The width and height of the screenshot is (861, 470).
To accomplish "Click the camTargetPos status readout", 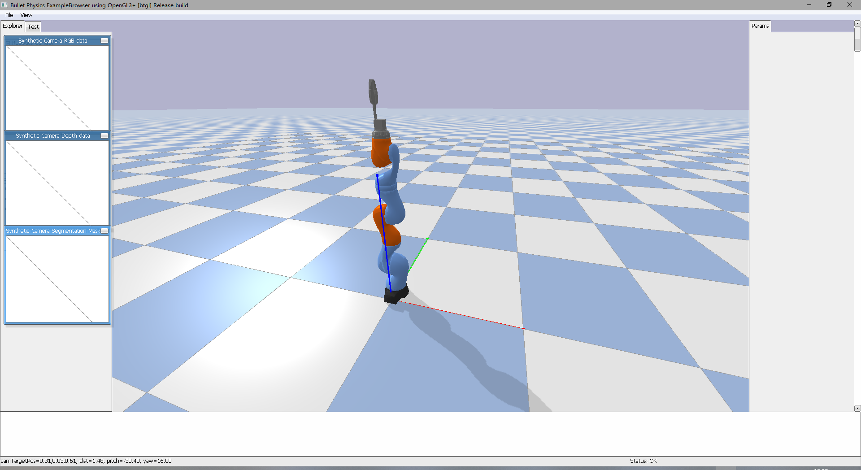I will point(85,461).
